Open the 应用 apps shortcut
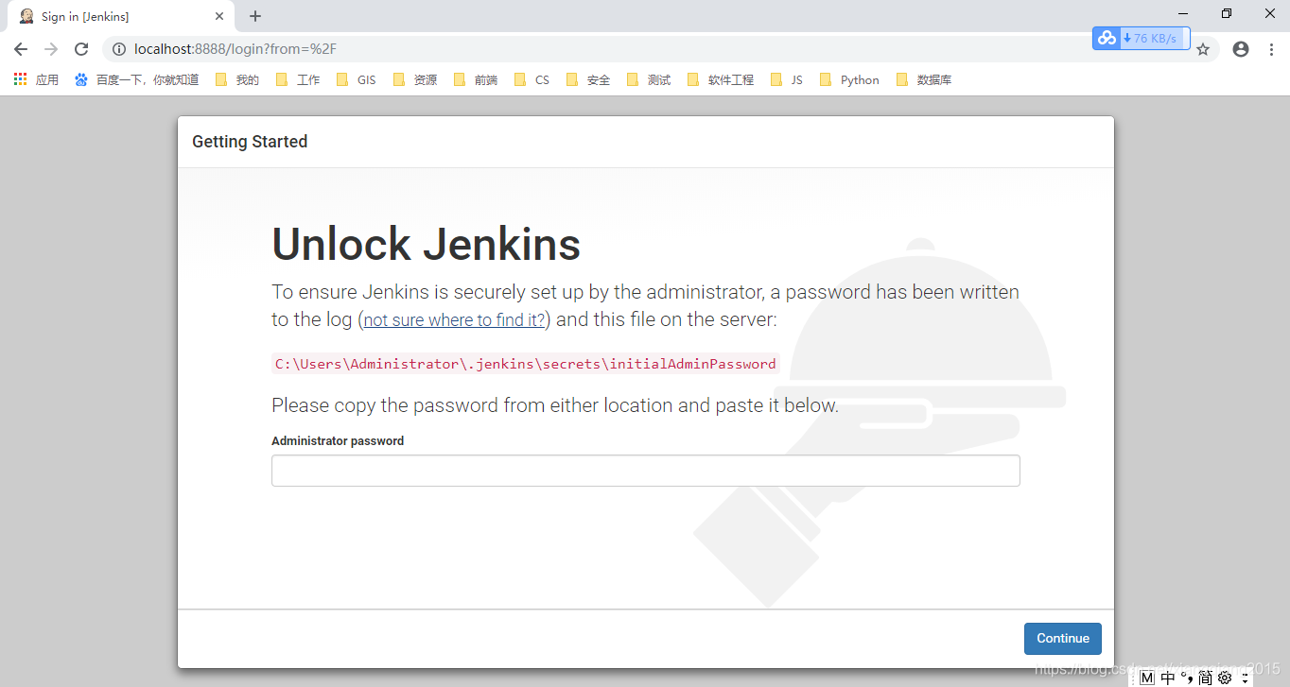 tap(36, 80)
